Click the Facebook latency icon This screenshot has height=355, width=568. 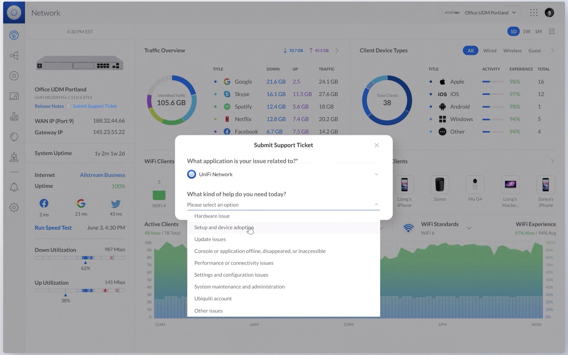coord(44,203)
